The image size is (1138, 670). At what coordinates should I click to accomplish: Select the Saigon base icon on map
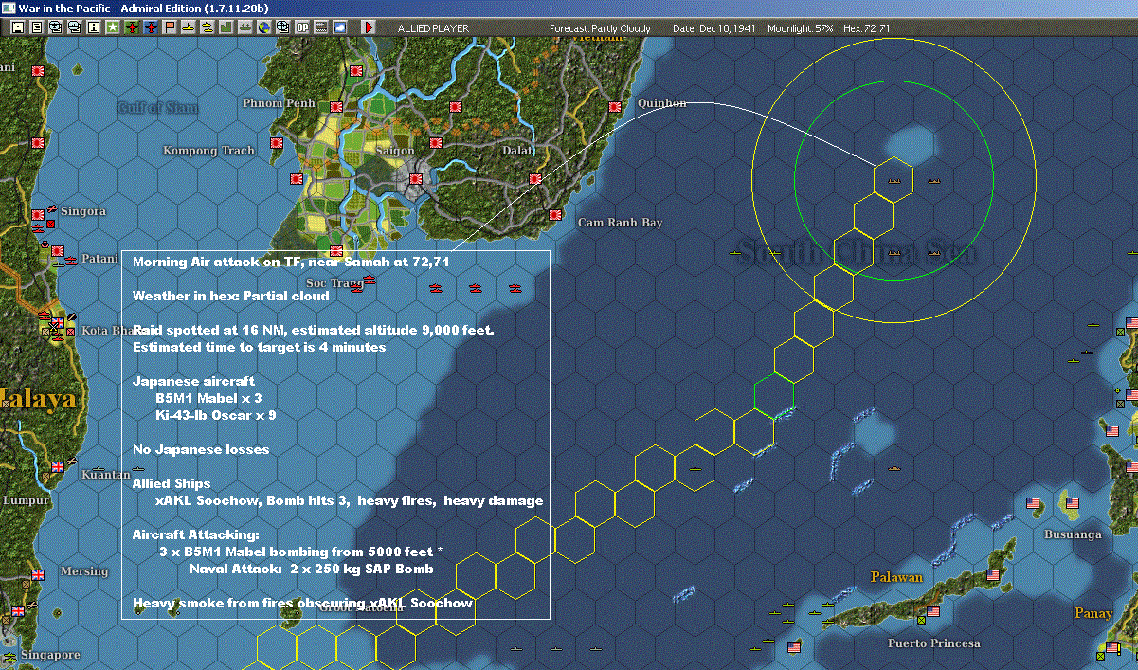415,177
